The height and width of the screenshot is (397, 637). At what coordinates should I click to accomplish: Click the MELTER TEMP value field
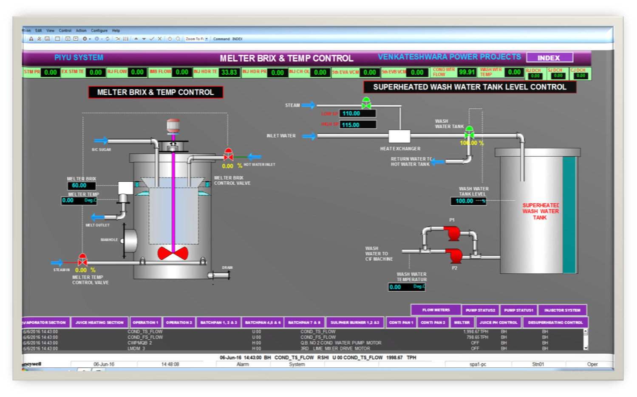(79, 200)
